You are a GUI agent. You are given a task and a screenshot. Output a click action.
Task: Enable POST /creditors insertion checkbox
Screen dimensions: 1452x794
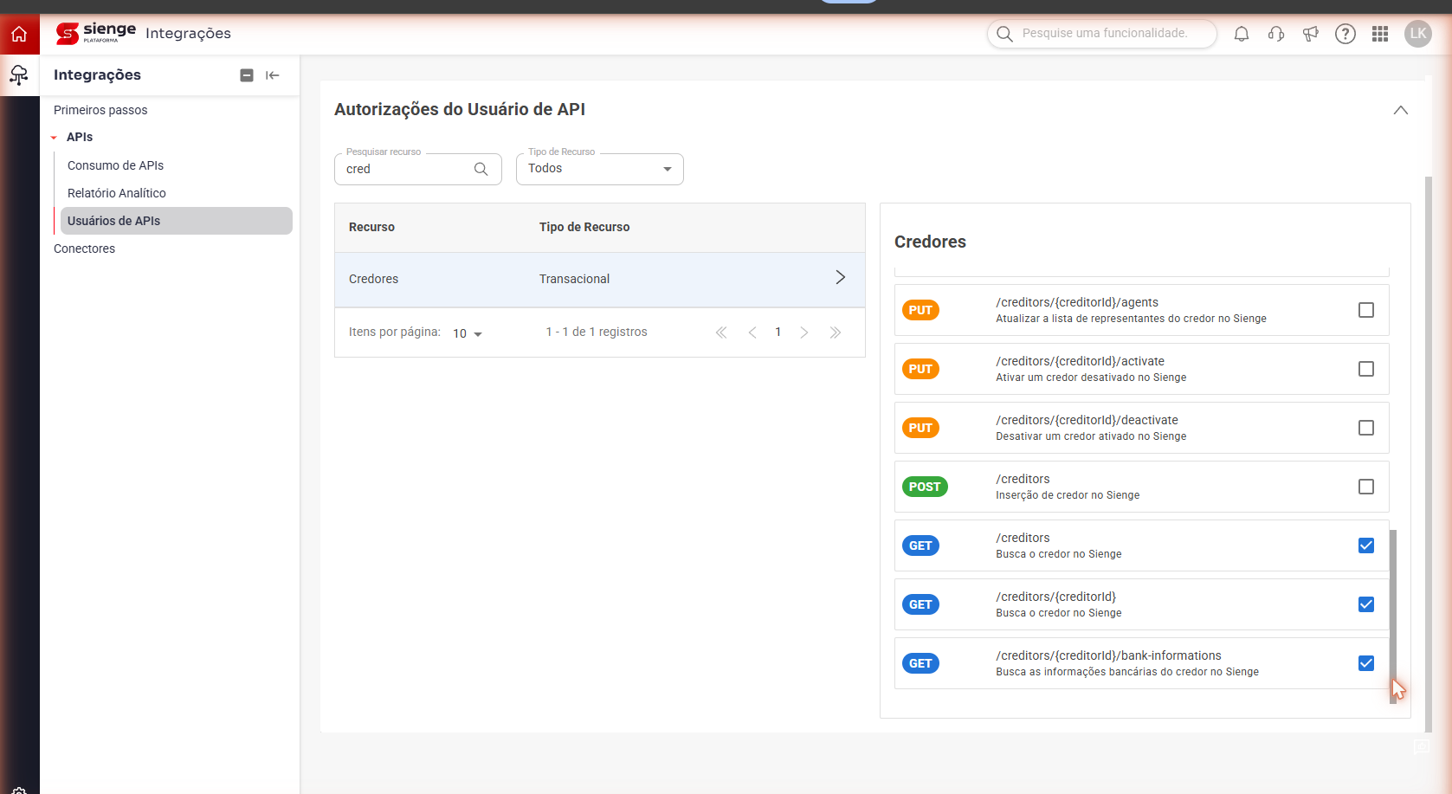[1366, 487]
